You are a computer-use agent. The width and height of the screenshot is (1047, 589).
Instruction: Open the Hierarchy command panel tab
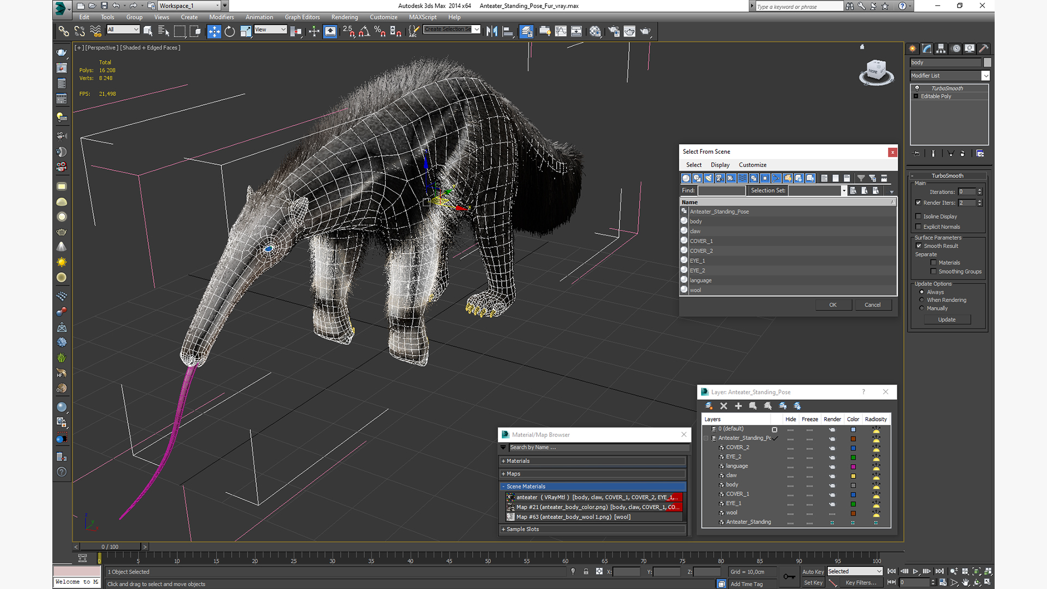(941, 49)
